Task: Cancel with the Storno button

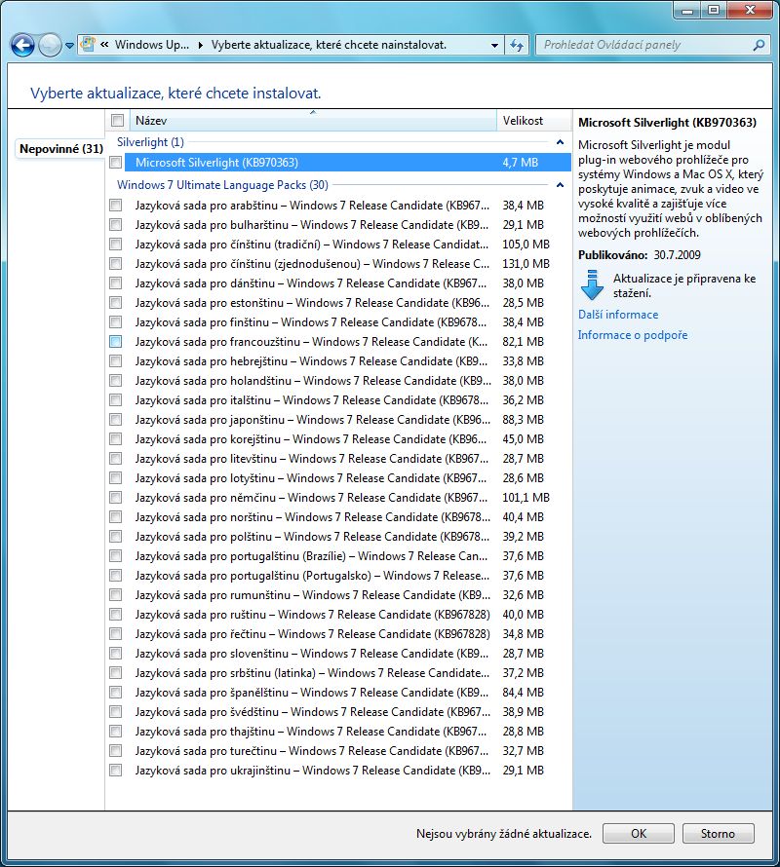Action: 718,833
